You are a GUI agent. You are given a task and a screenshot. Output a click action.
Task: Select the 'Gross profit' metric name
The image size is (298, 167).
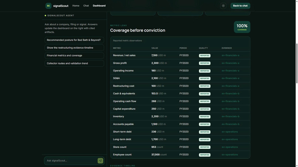coord(120,63)
